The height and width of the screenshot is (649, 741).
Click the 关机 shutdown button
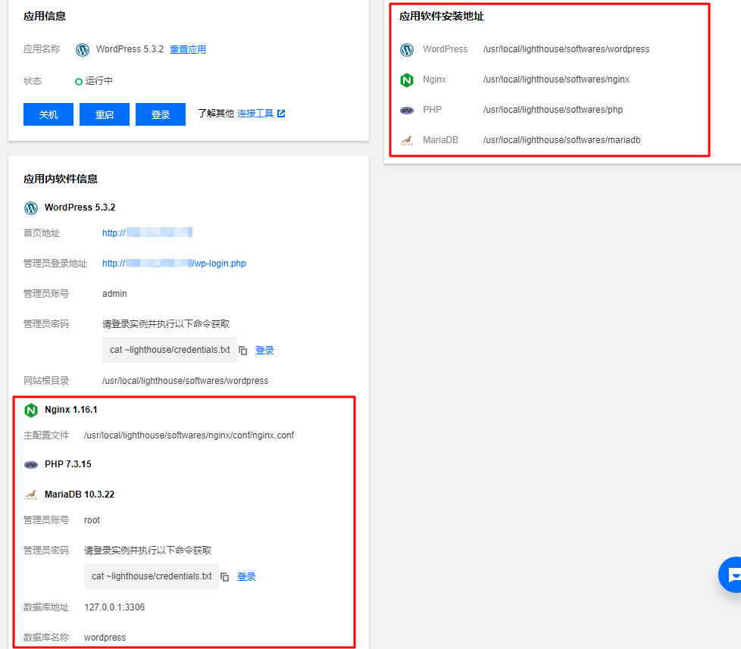tap(48, 114)
